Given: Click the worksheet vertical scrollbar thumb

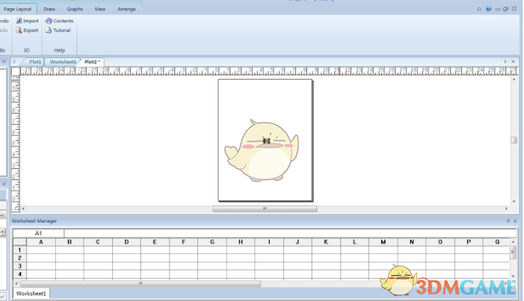Looking at the screenshot, I should pyautogui.click(x=514, y=252).
